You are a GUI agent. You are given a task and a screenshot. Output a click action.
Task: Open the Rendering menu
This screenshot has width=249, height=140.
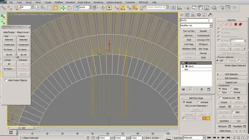[x=98, y=2]
